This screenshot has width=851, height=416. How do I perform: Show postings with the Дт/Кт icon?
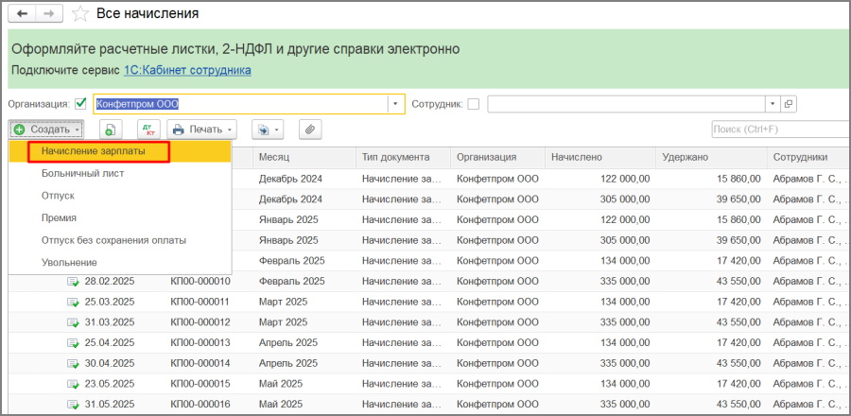[x=148, y=130]
